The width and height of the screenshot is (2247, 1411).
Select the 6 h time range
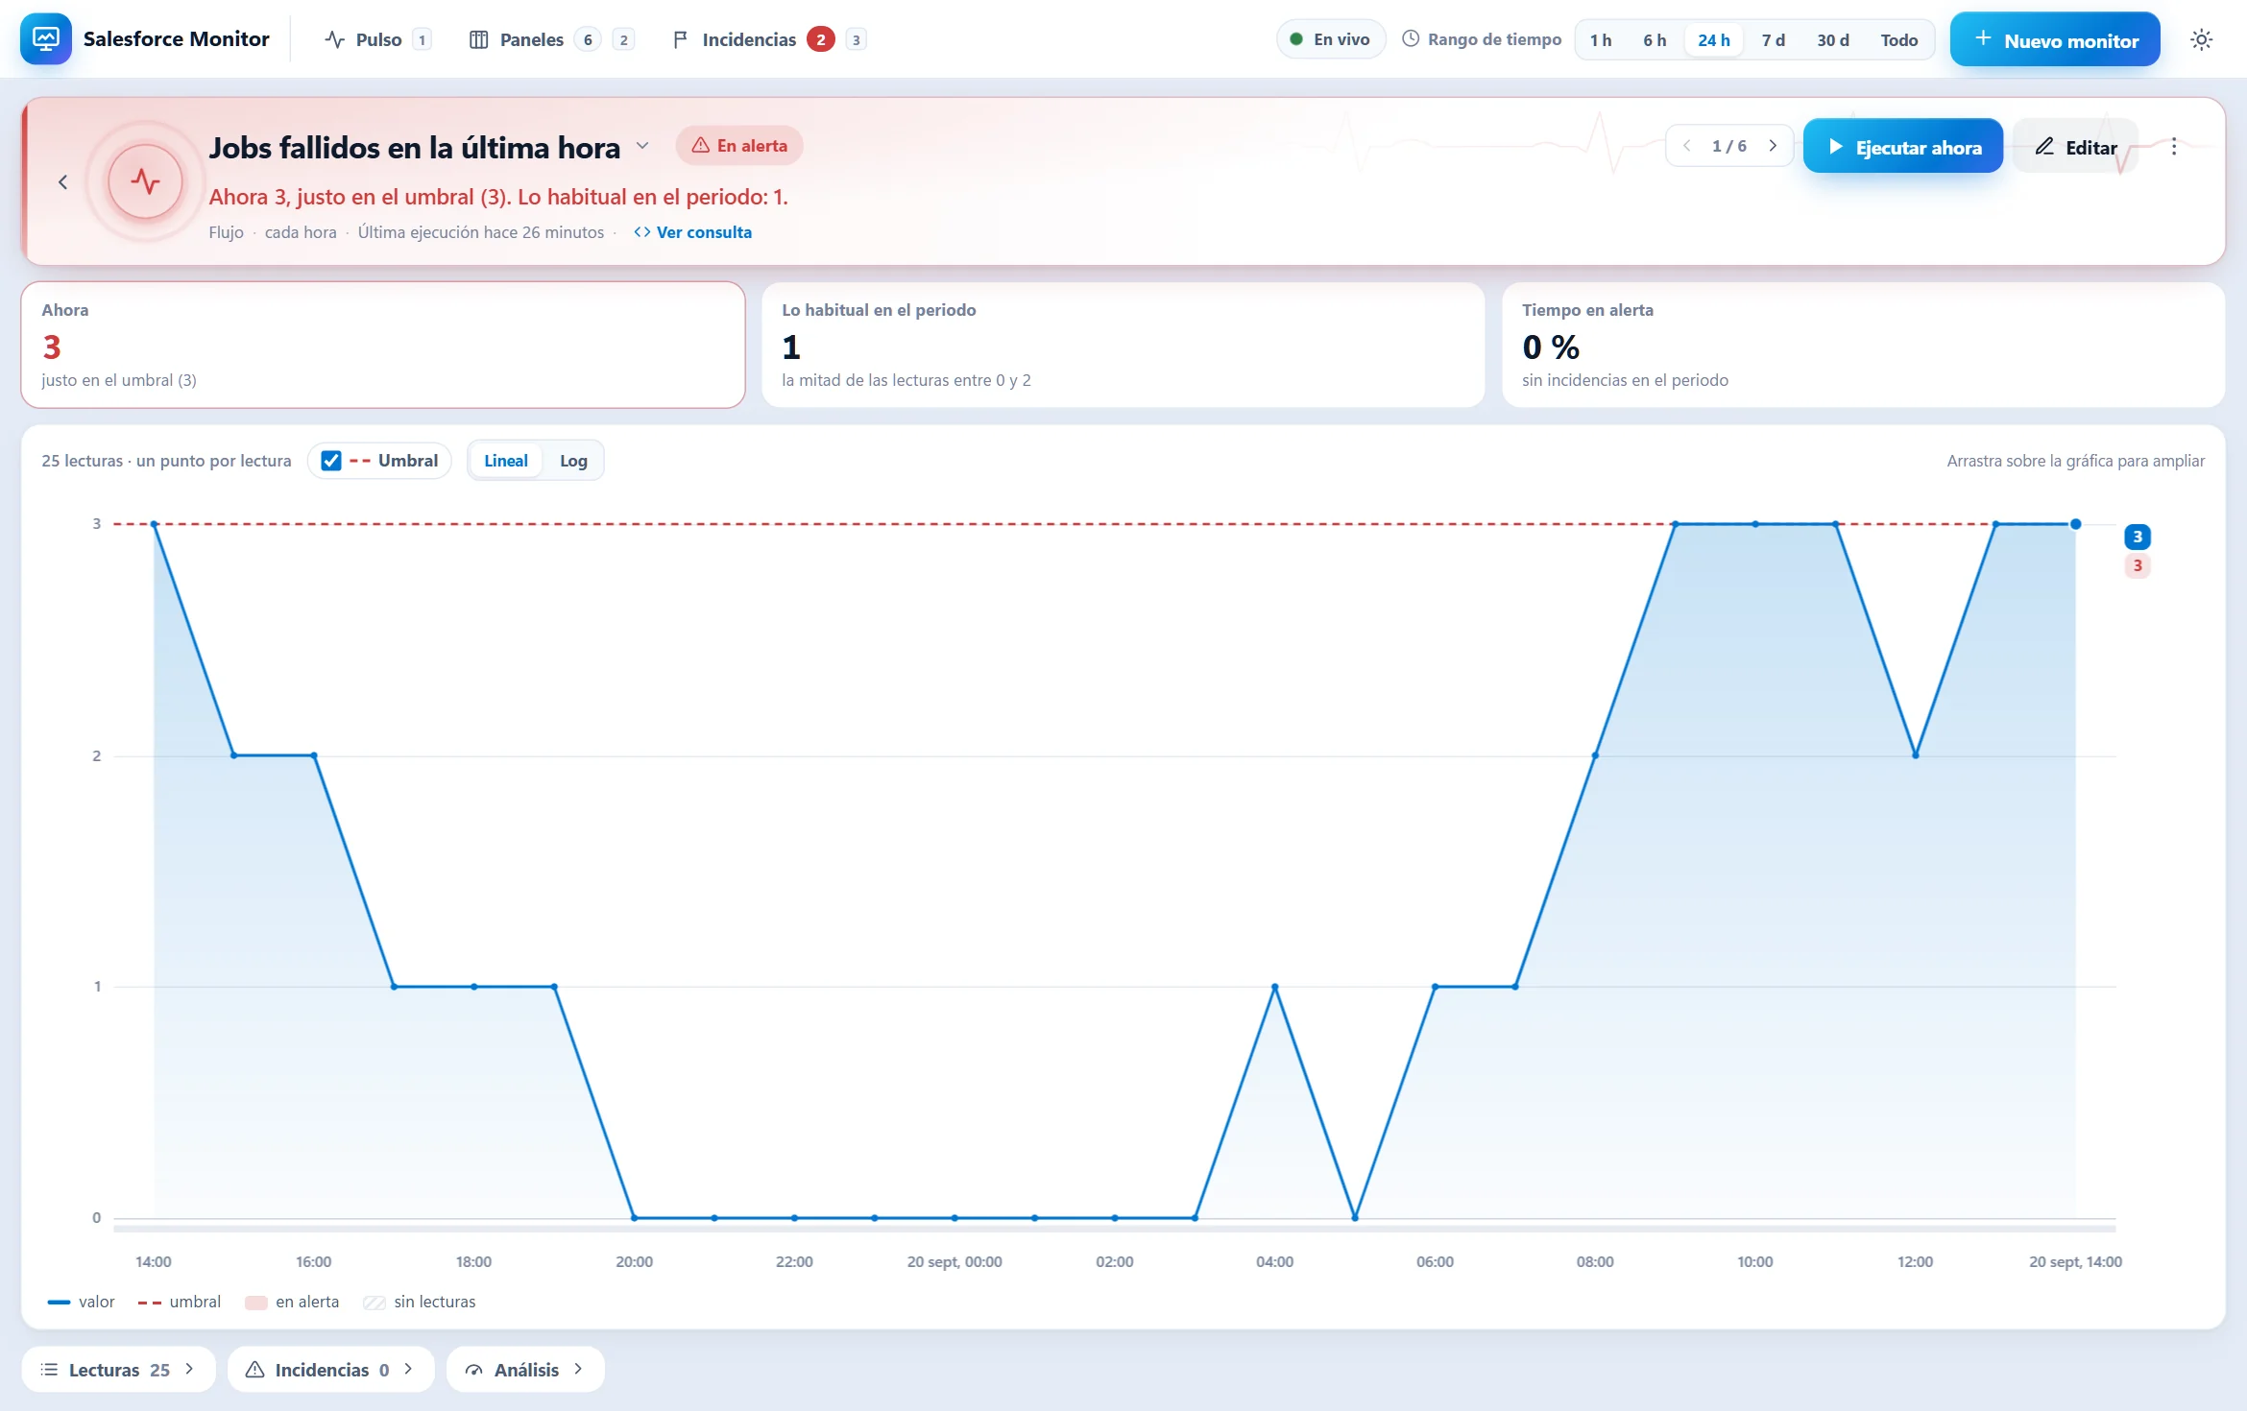point(1654,40)
